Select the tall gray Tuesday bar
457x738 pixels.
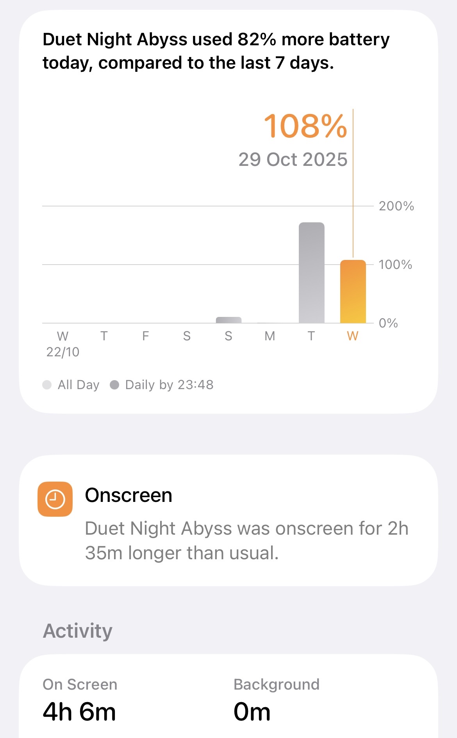311,273
